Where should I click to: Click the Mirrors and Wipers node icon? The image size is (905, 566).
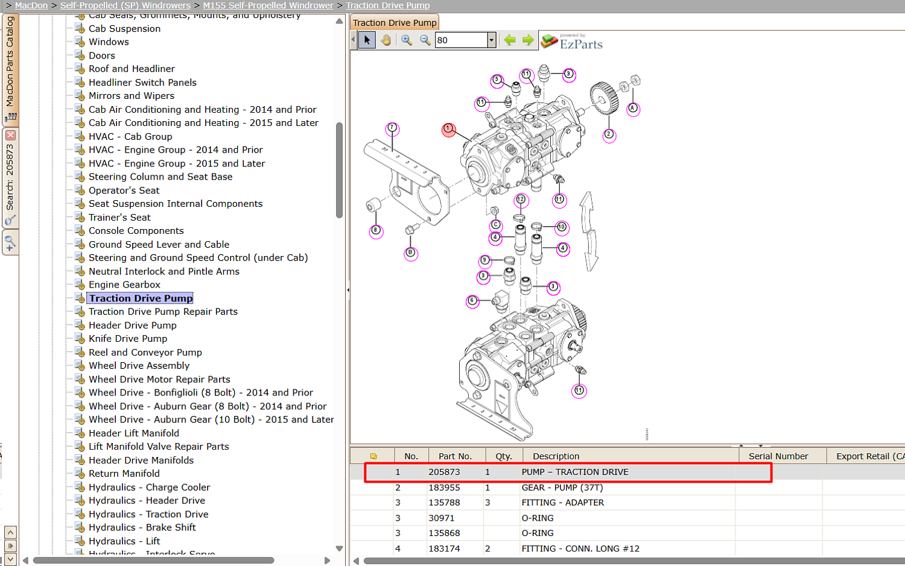80,96
